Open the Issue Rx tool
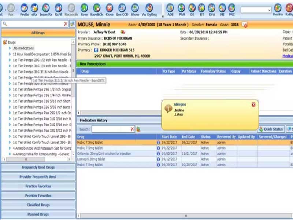Screen dimensions: 293x220 point(46,10)
